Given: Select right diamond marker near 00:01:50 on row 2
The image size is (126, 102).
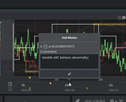Looking at the screenshot, I should tap(87, 88).
